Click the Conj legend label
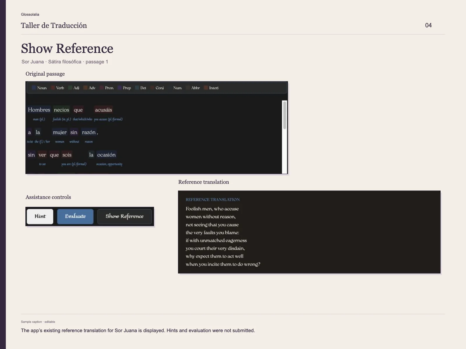This screenshot has width=466, height=349. point(160,88)
